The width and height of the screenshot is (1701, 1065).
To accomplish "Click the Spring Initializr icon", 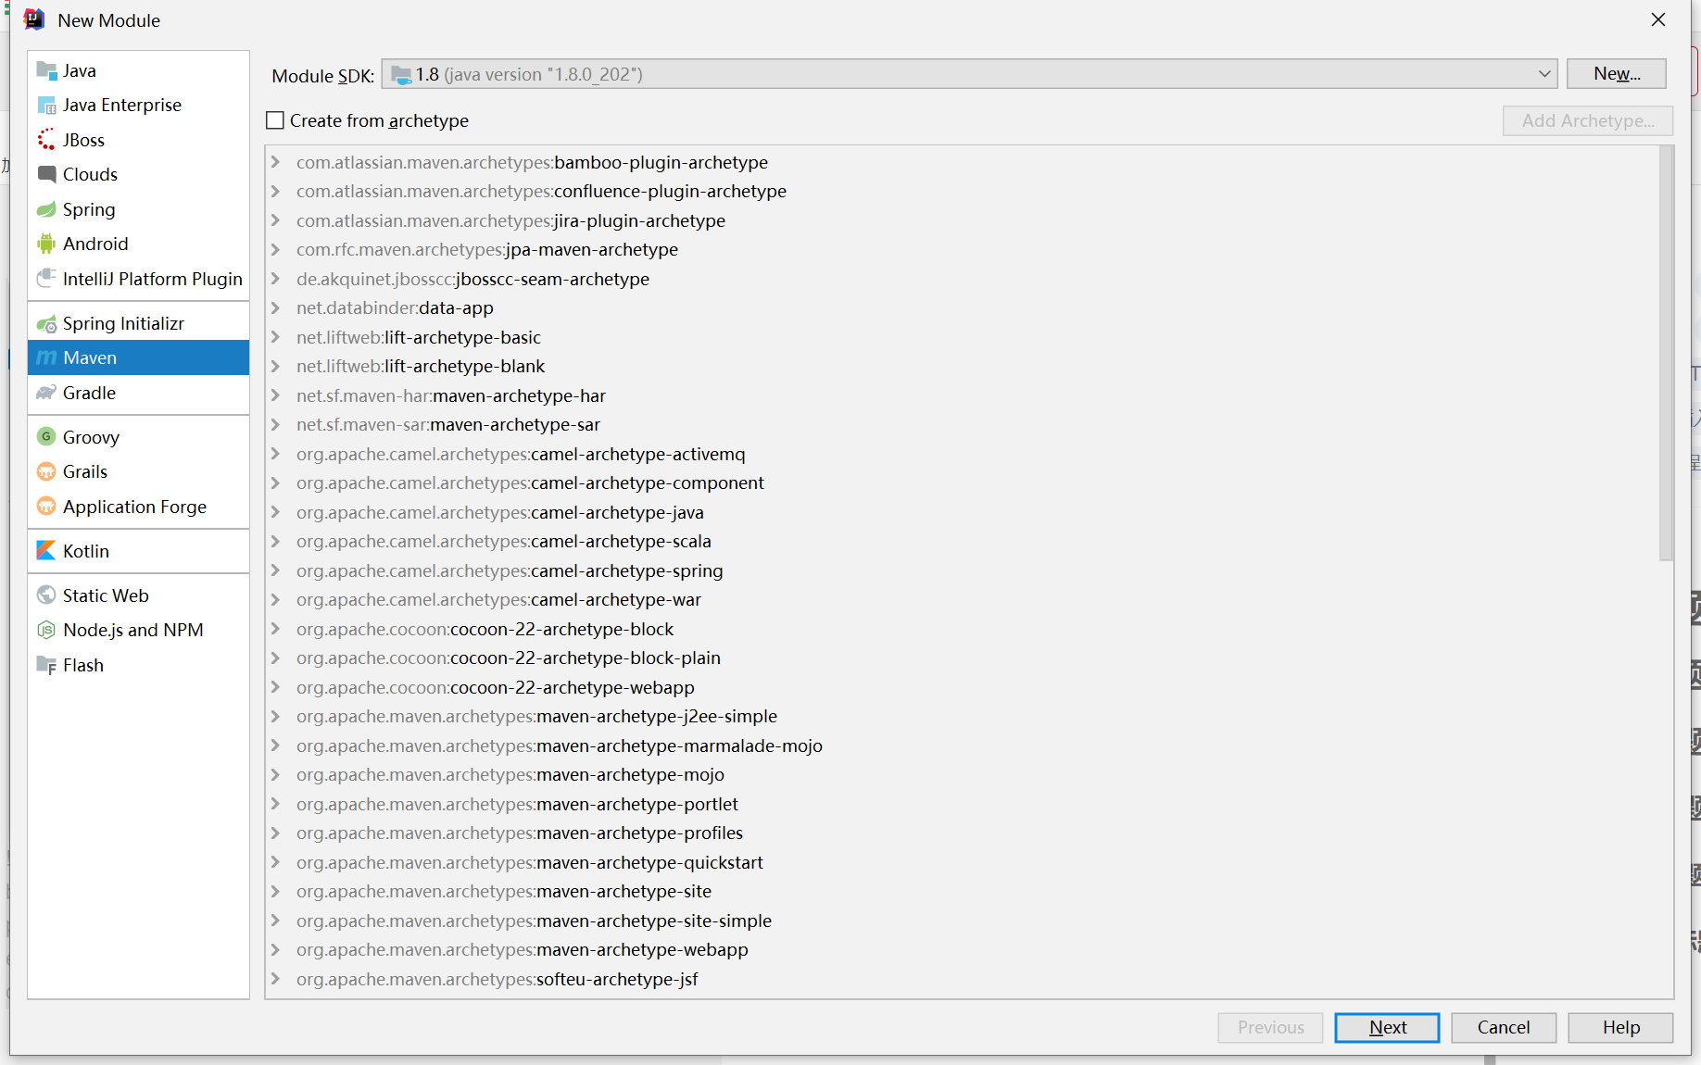I will coord(46,323).
